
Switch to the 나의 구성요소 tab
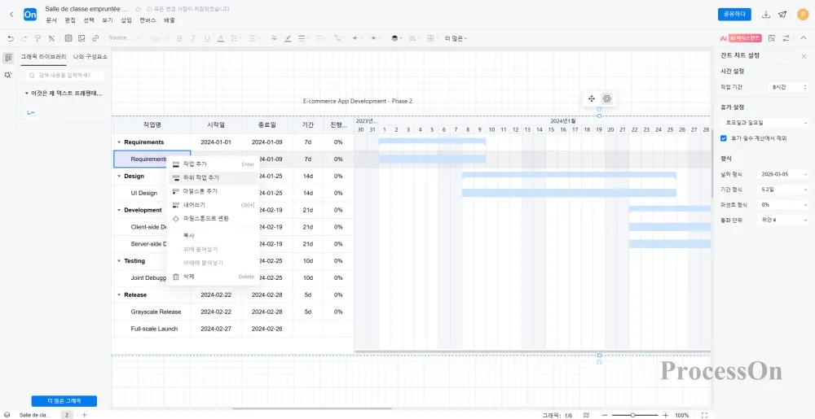(90, 57)
